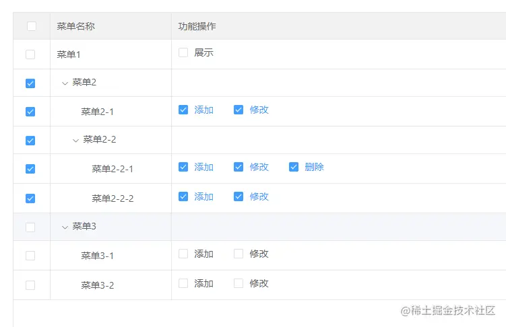Uncheck 修改 permission in 菜单2-2-2 row
Image resolution: width=506 pixels, height=327 pixels.
click(x=239, y=196)
